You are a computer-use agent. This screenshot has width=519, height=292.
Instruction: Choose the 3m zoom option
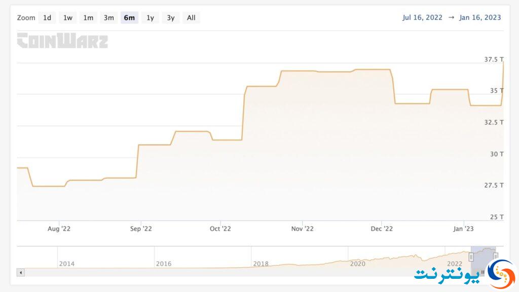coord(108,18)
